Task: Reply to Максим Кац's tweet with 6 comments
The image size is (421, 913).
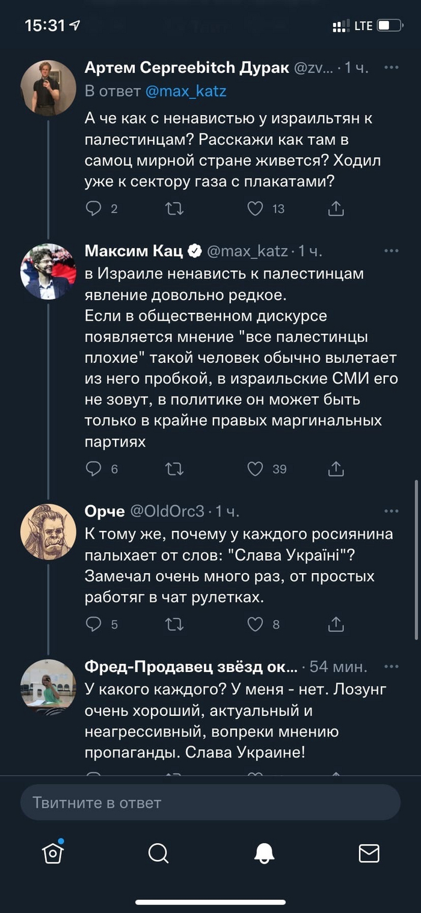Action: [x=94, y=468]
